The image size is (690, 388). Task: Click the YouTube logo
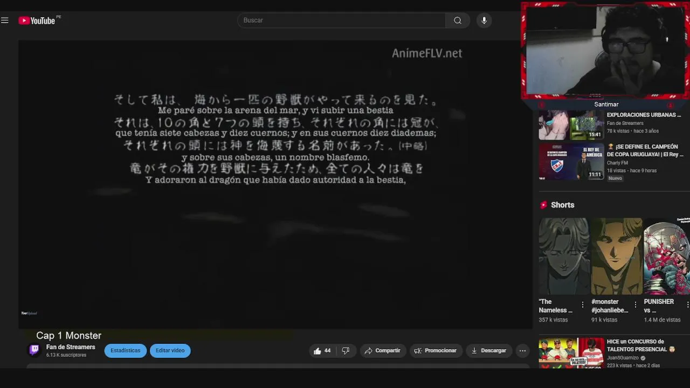37,20
